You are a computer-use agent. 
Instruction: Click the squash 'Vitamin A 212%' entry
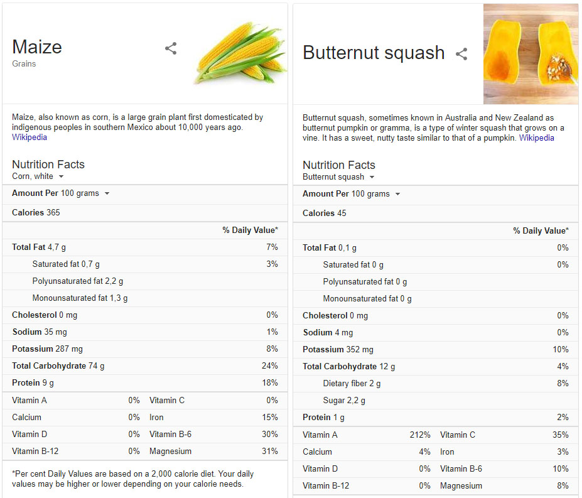(x=367, y=435)
